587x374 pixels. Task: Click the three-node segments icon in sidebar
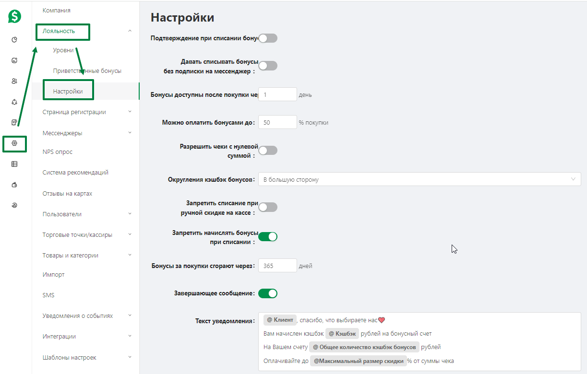tap(14, 102)
